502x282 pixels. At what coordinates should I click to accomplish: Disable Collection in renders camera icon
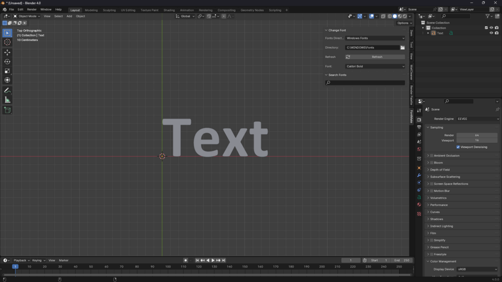(x=497, y=28)
